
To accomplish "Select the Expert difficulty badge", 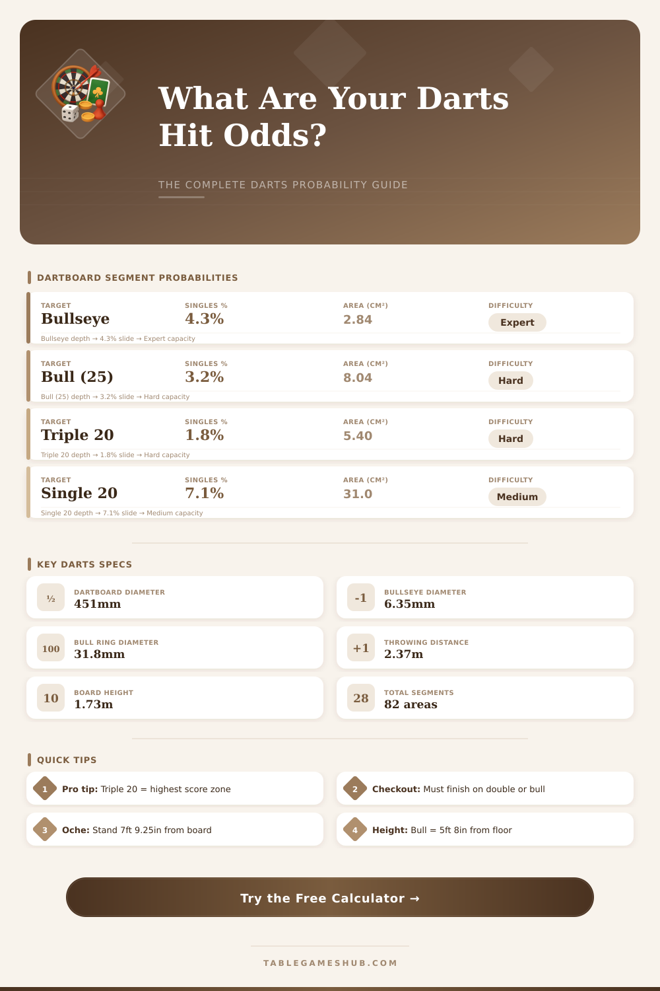I will tap(517, 322).
